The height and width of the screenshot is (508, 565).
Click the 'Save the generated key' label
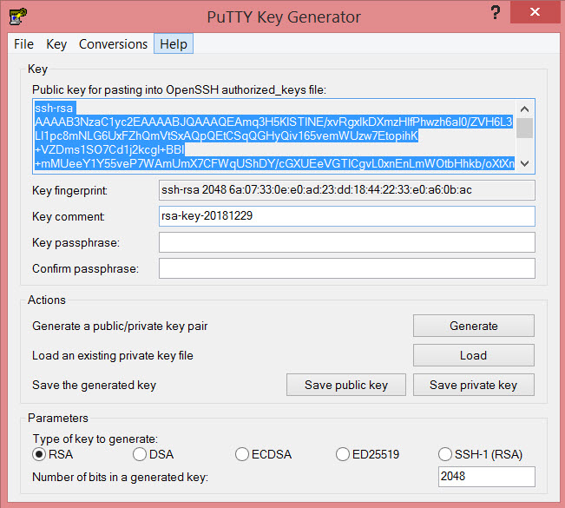pyautogui.click(x=94, y=385)
